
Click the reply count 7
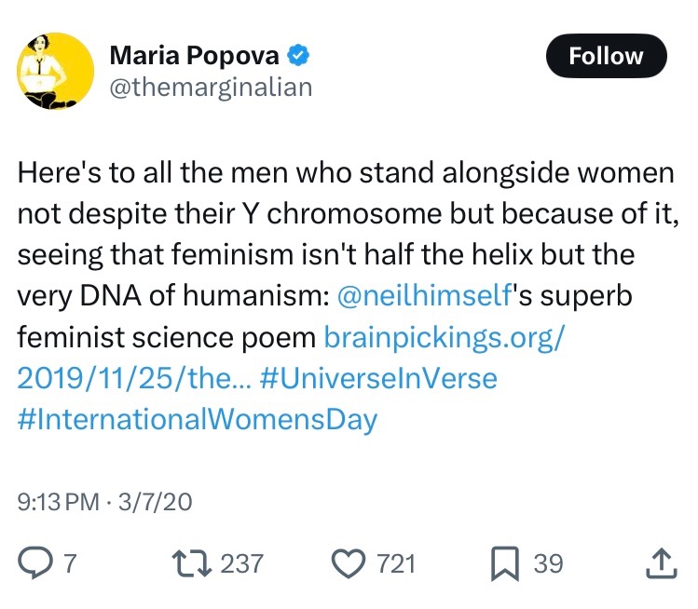coord(68,562)
